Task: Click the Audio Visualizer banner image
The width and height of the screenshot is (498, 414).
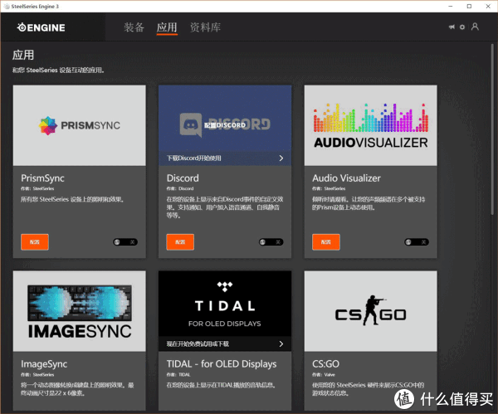Action: [371, 125]
